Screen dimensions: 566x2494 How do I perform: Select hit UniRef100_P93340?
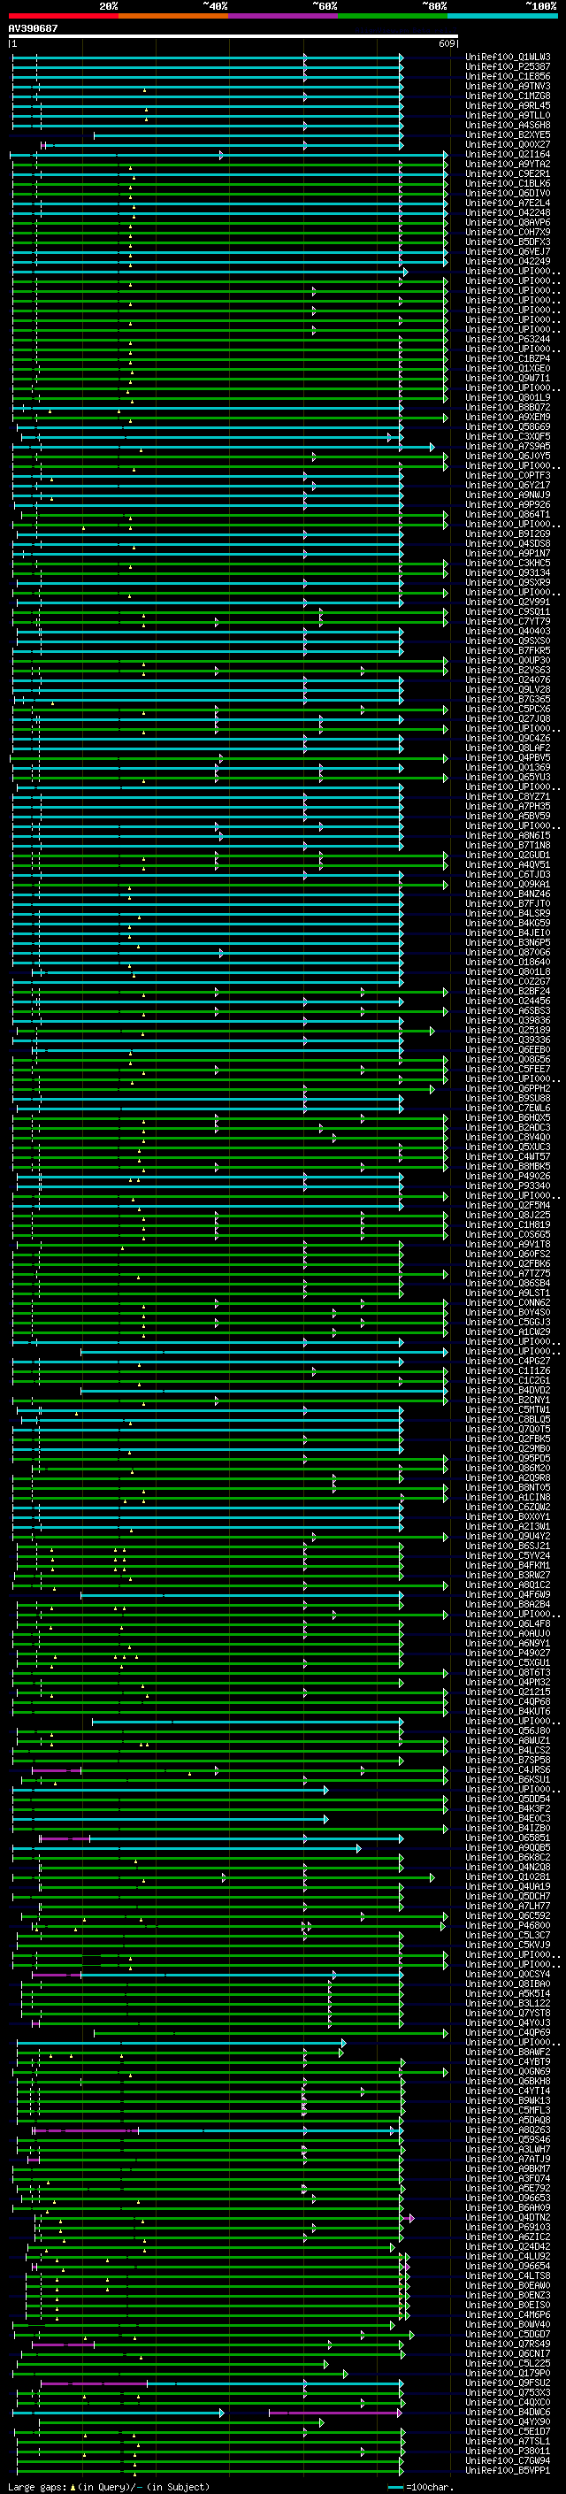point(507,1186)
